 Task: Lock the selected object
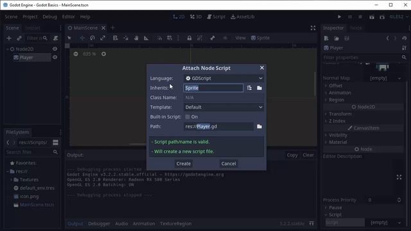[189, 38]
